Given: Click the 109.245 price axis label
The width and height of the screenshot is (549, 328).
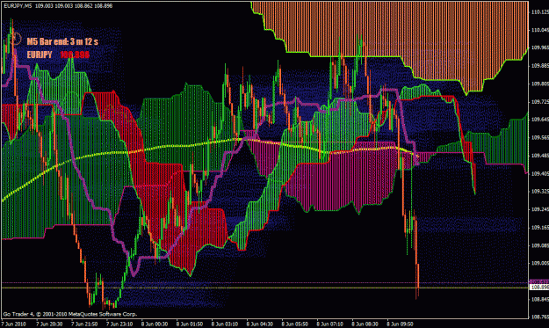Looking at the screenshot, I should pos(540,209).
